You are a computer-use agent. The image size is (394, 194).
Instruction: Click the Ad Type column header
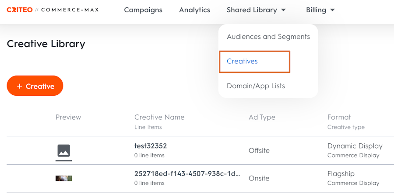click(262, 117)
